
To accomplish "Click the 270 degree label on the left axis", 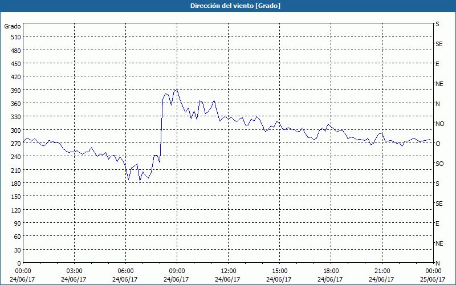I will [x=17, y=144].
